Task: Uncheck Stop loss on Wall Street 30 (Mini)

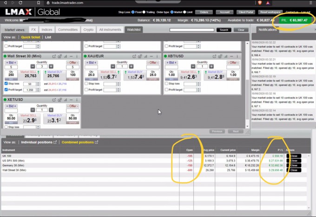Action: coord(6,83)
